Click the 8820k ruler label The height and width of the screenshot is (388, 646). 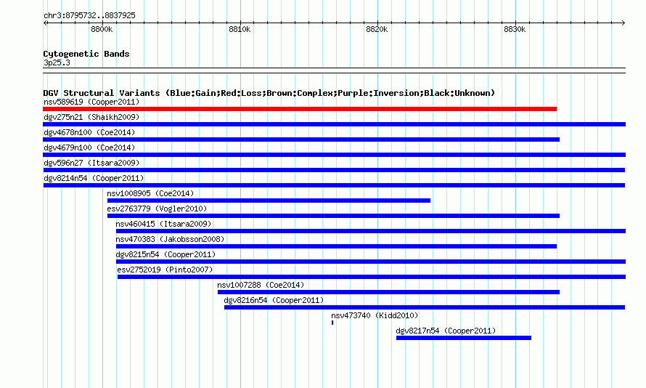[377, 29]
